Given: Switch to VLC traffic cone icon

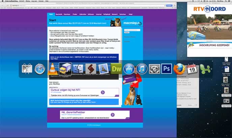Looking at the screenshot, I should 53,69.
